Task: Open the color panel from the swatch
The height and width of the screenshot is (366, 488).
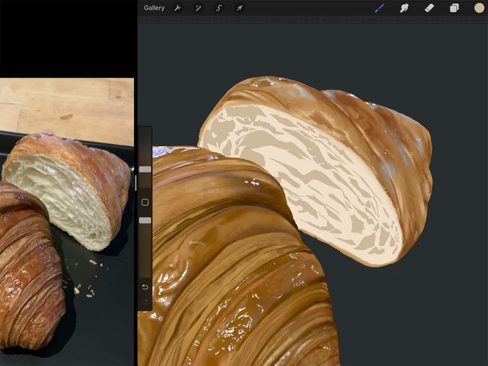Action: tap(478, 8)
